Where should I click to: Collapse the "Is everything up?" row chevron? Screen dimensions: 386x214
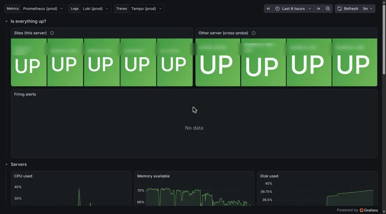pyautogui.click(x=6, y=21)
